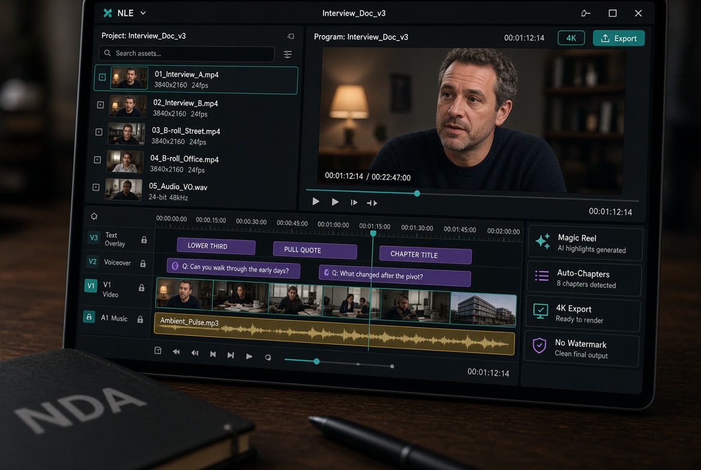The width and height of the screenshot is (701, 470).
Task: Click the Magic Reel sparkle icon
Action: [543, 241]
